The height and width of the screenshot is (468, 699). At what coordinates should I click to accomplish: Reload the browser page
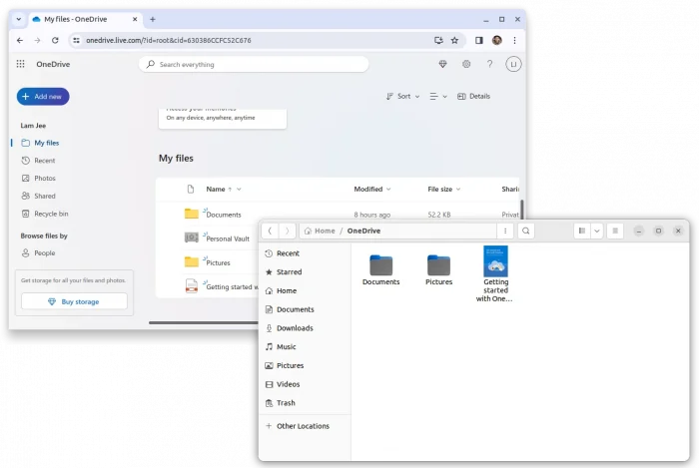coord(55,40)
